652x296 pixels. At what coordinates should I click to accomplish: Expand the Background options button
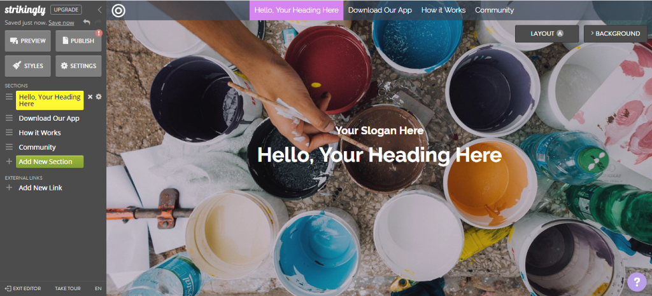[x=615, y=34]
